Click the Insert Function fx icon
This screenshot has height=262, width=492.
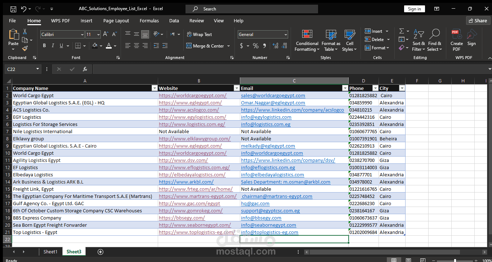85,69
